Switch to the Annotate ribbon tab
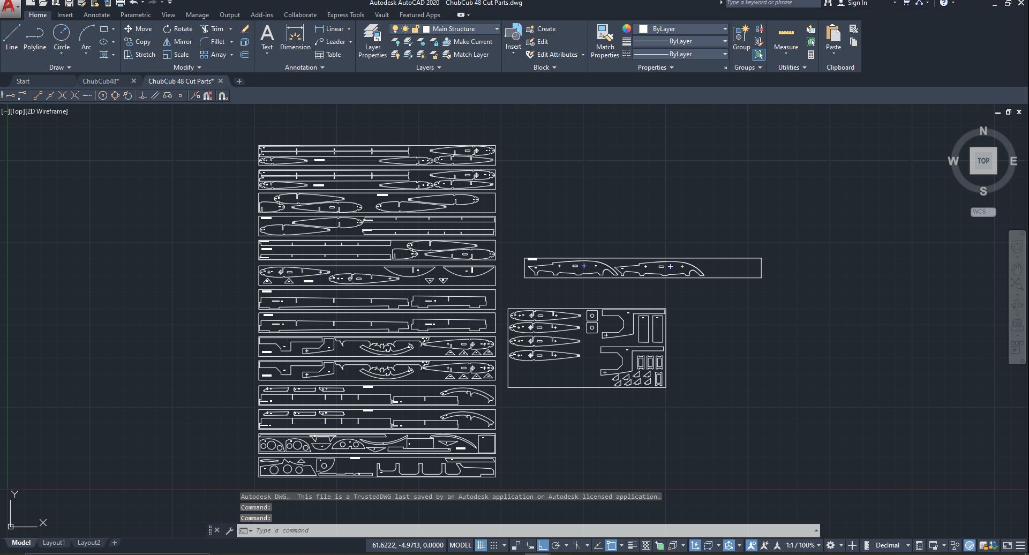This screenshot has width=1029, height=555. 96,14
